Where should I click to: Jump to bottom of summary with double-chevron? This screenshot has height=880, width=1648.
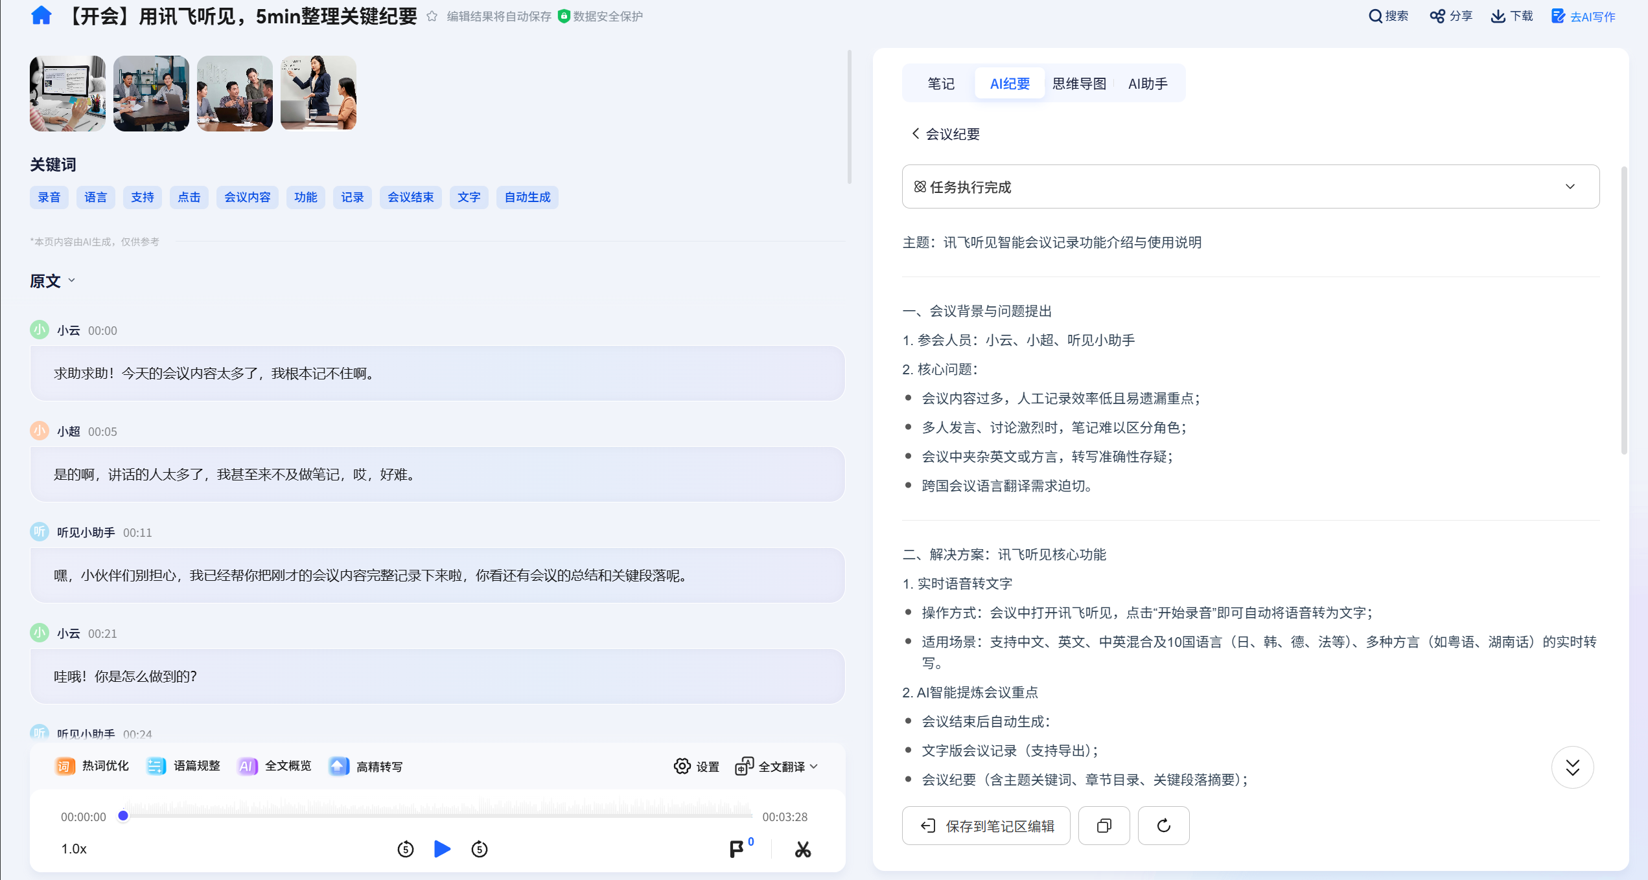(x=1573, y=767)
